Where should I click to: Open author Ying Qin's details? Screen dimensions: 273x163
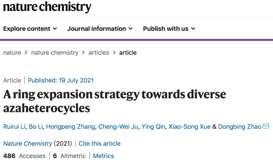153,127
